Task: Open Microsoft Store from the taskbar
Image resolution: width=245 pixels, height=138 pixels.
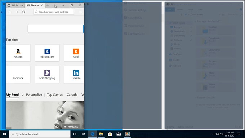Action: [x=110, y=134]
